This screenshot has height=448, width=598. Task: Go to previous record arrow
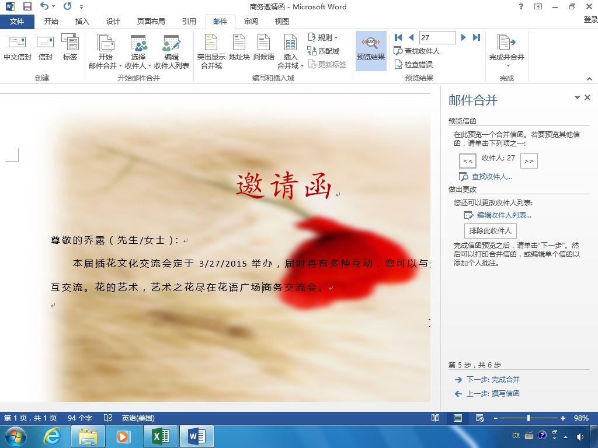(x=411, y=37)
